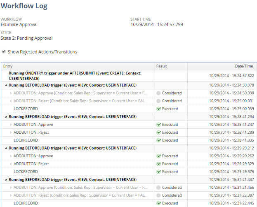Collapse BEFORELOAD trigger at 15:24:59.978
Viewport: 257px width, 207px height.
pos(6,85)
